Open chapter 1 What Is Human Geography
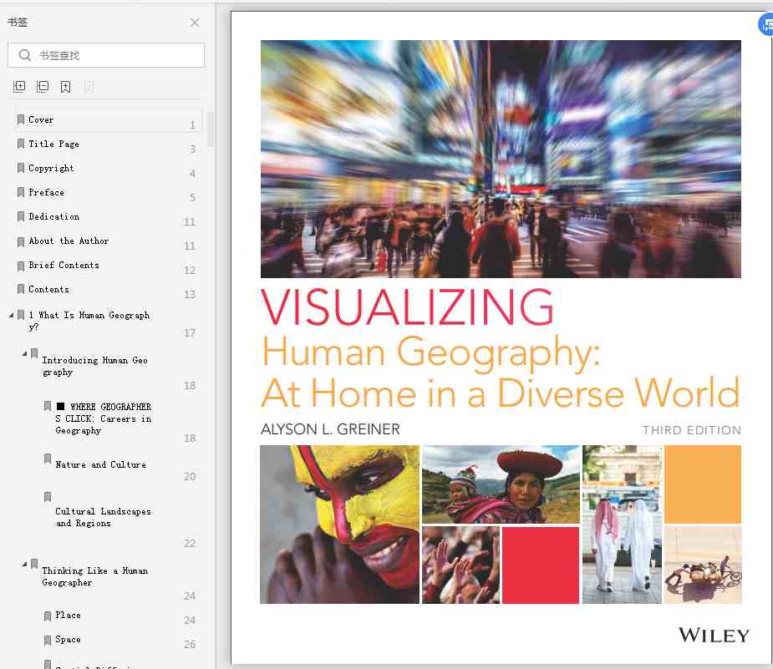The image size is (773, 669). 89,321
